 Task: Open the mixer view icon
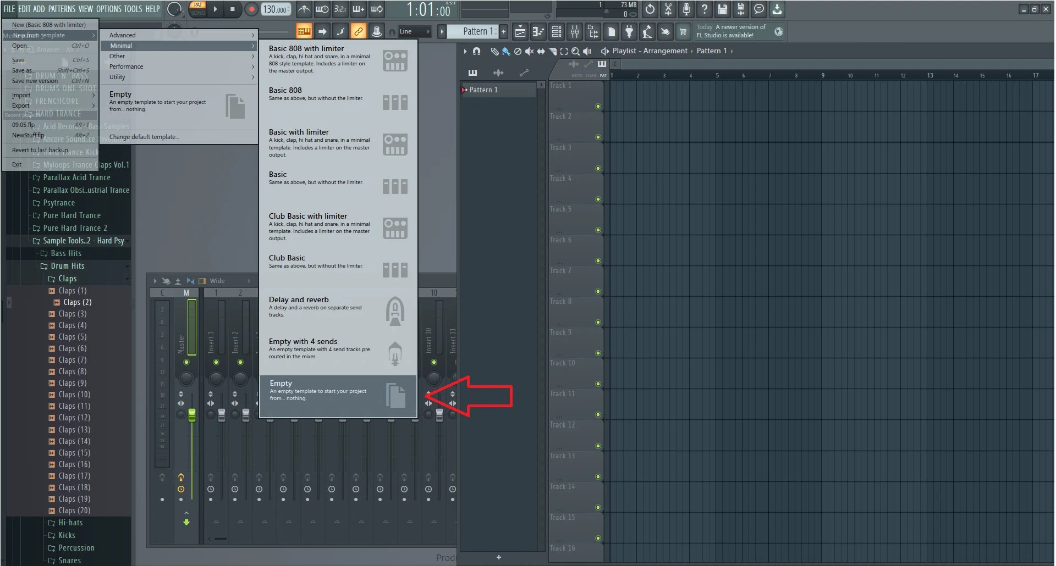click(x=575, y=32)
